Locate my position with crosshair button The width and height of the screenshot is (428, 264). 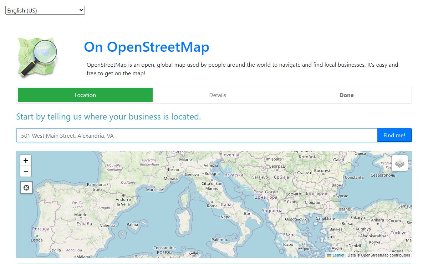click(x=26, y=188)
